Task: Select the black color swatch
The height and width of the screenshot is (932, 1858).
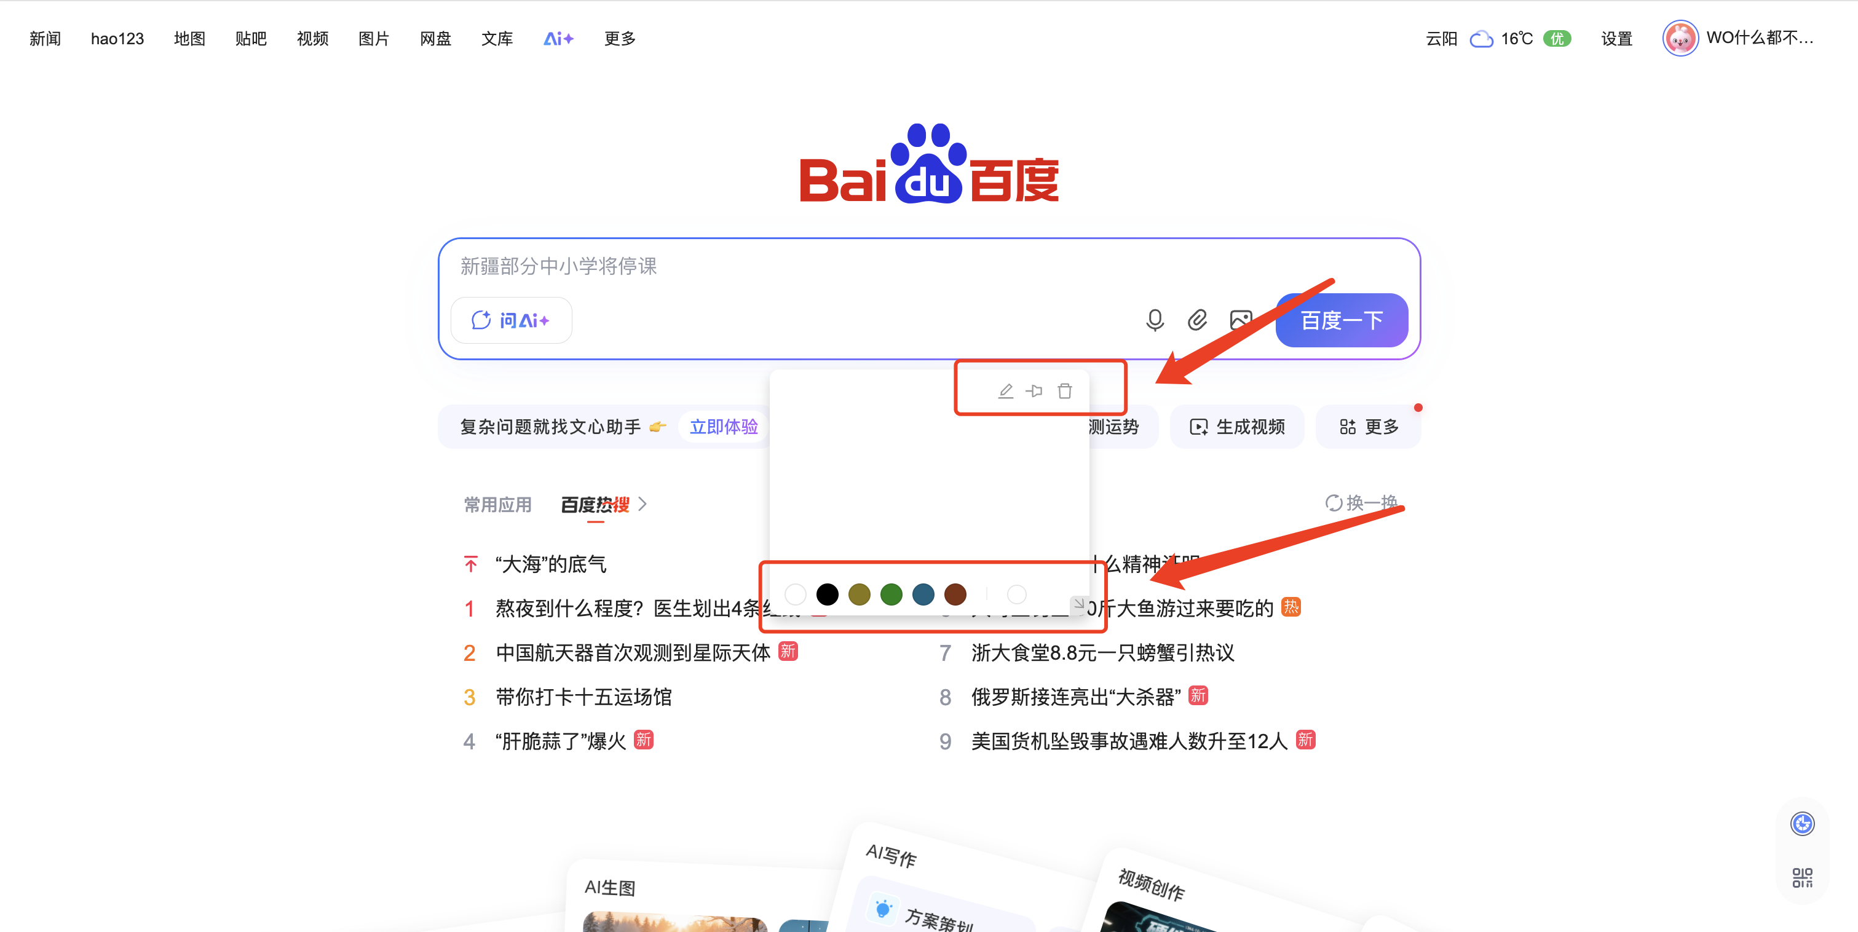Action: coord(828,594)
